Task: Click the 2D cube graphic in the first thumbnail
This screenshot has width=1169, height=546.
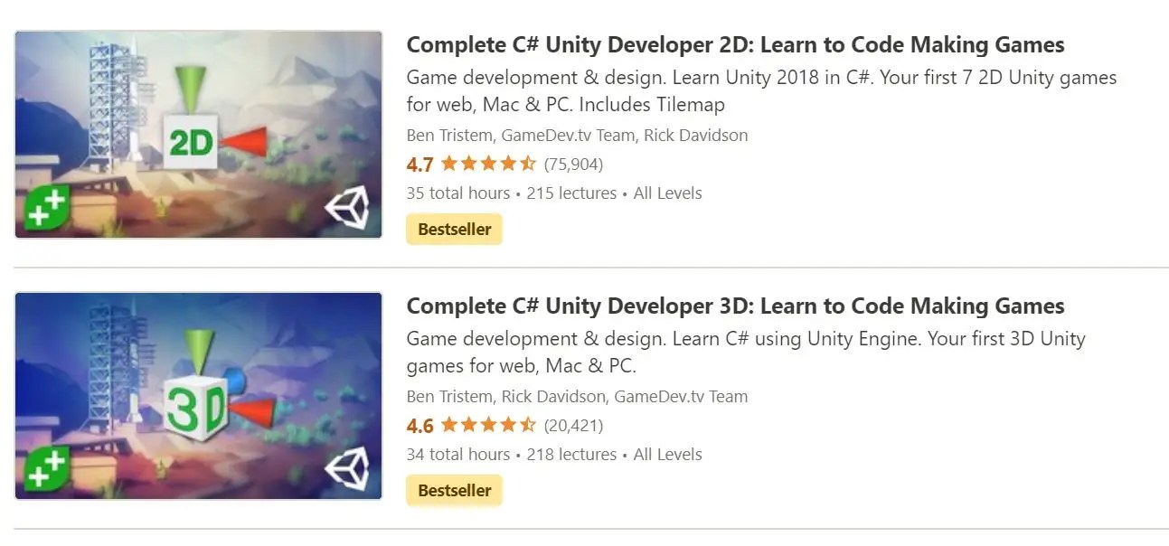Action: [191, 140]
